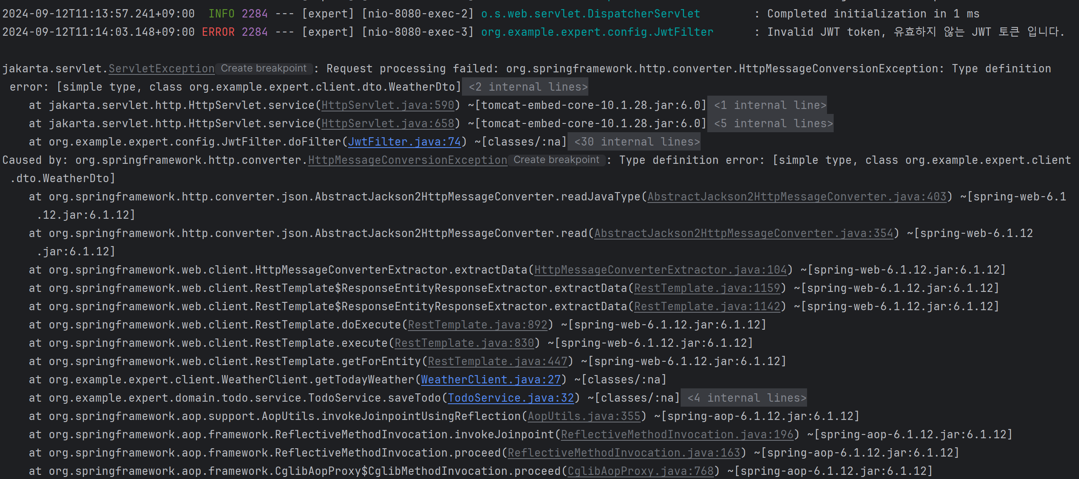Open RestTemplate.java:447 getForEntity link
The image size is (1079, 479).
click(497, 361)
